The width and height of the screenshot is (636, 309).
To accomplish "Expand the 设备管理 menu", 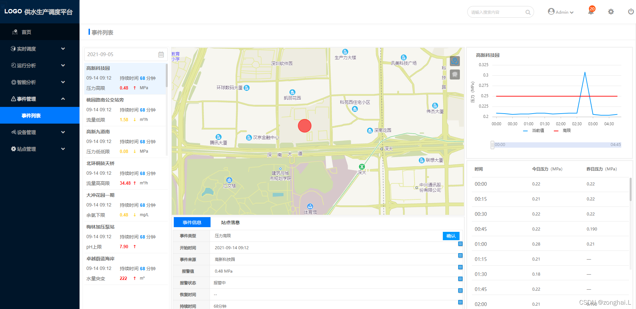I will 40,132.
